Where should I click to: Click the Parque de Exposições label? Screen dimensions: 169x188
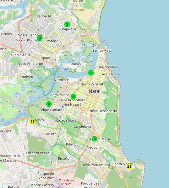(46, 176)
